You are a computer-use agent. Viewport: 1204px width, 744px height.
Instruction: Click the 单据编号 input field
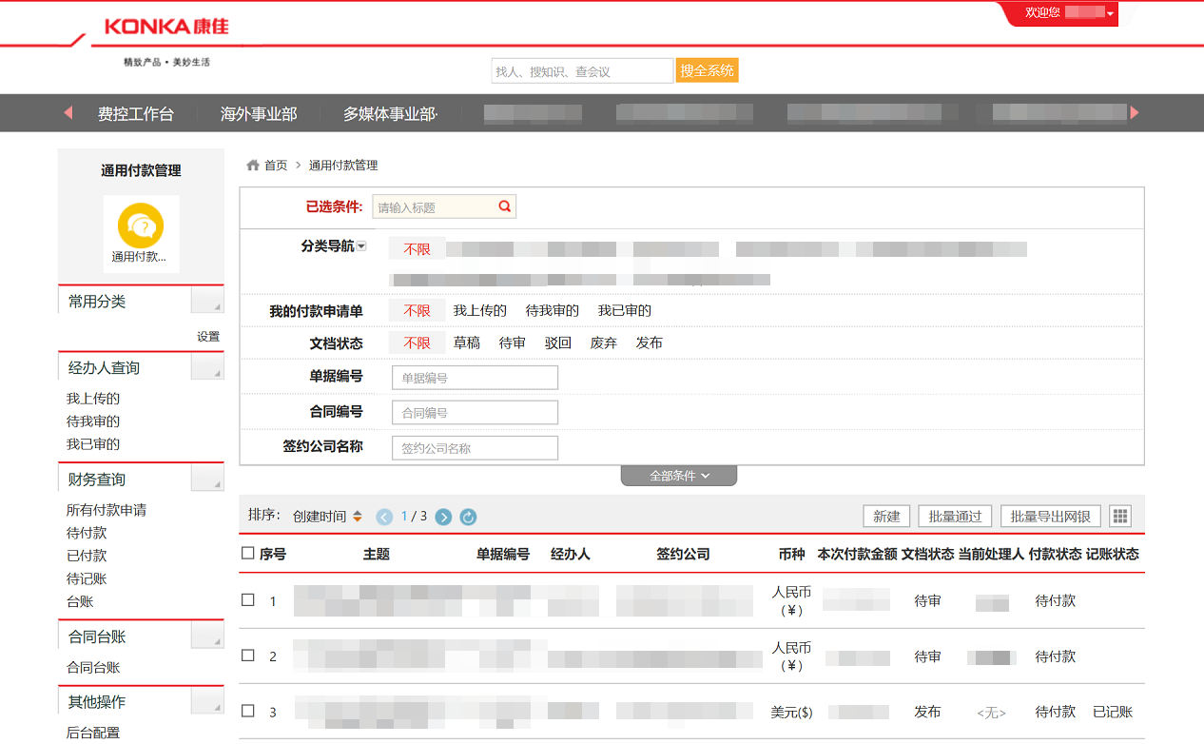(475, 378)
